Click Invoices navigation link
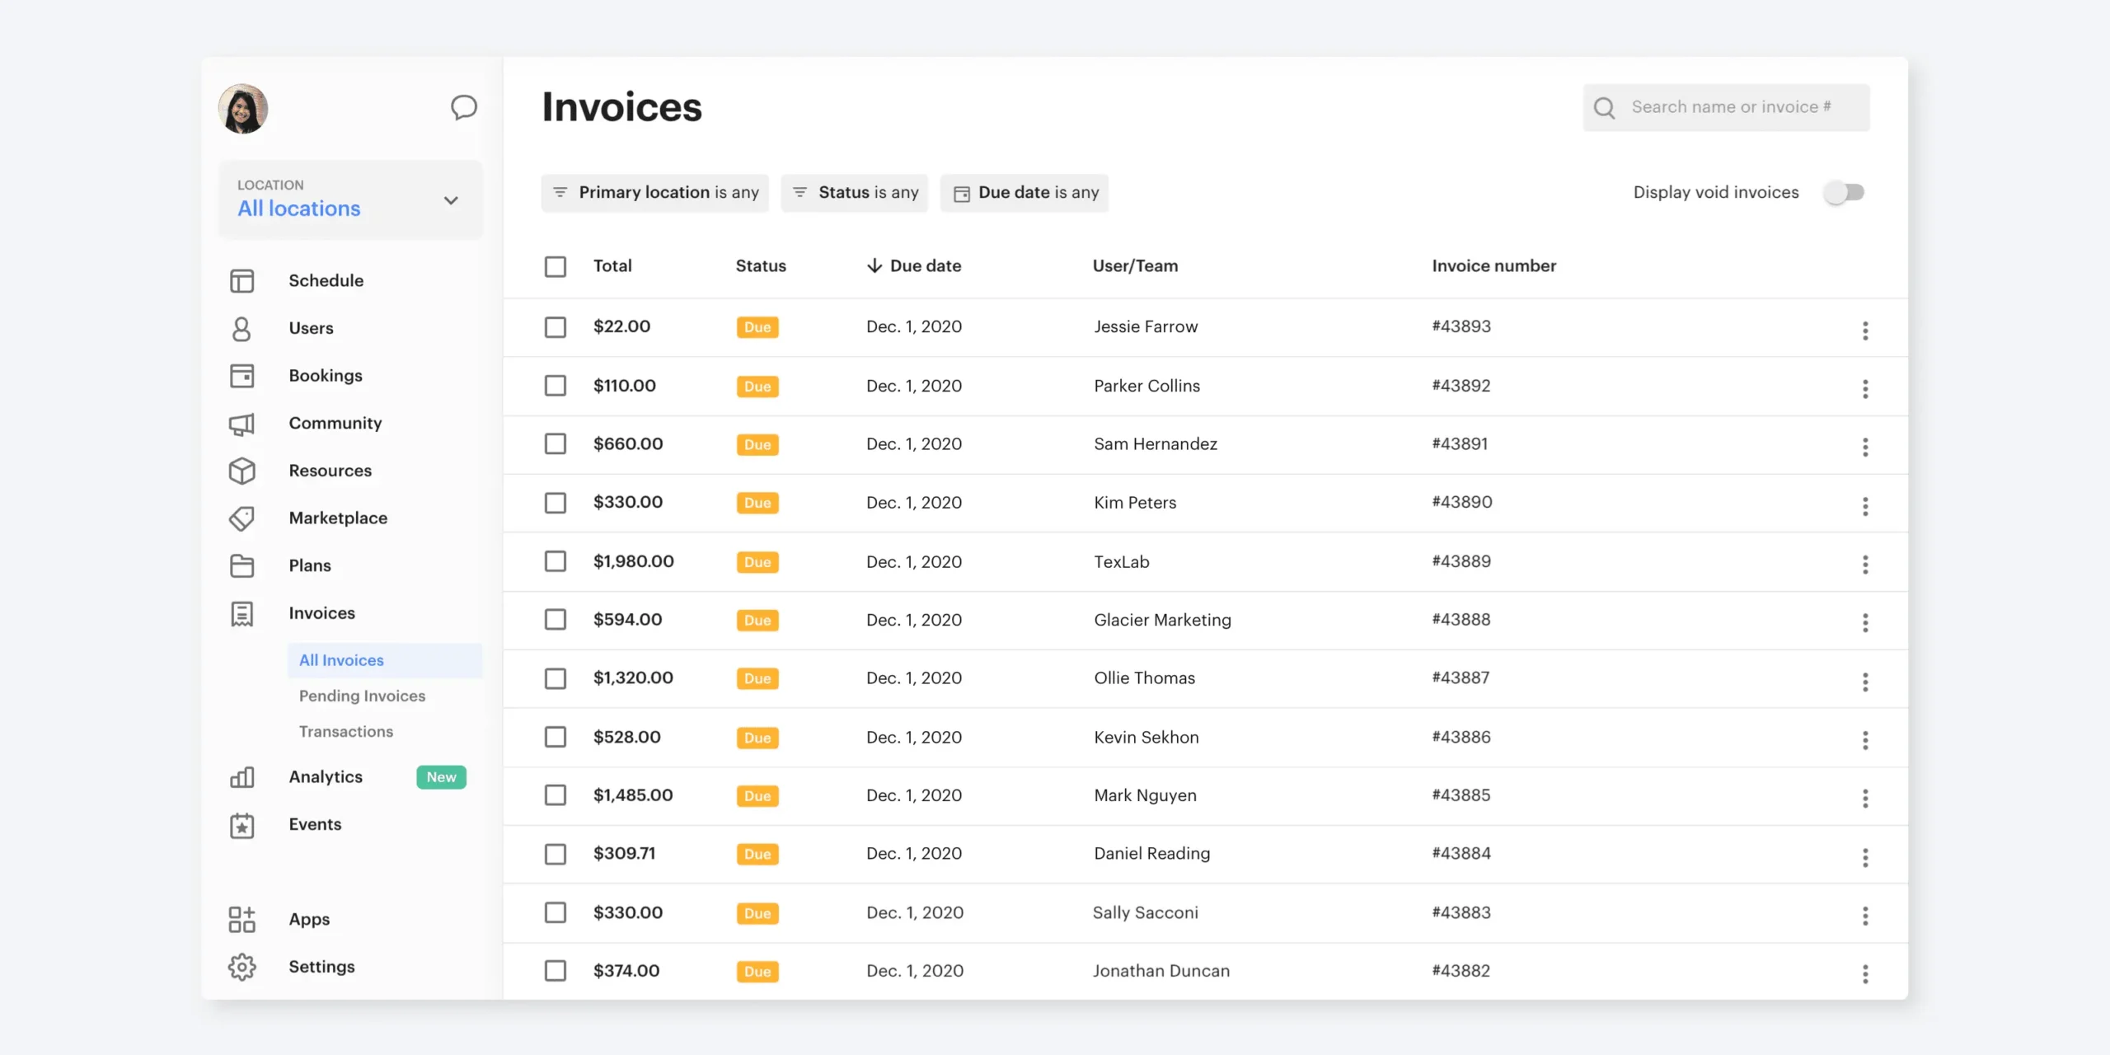Screen dimensions: 2110x1055 (321, 612)
